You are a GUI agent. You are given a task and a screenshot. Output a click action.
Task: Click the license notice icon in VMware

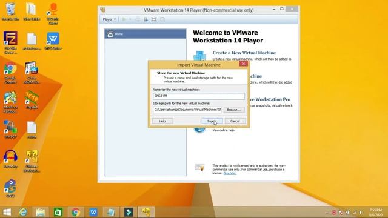point(199,168)
